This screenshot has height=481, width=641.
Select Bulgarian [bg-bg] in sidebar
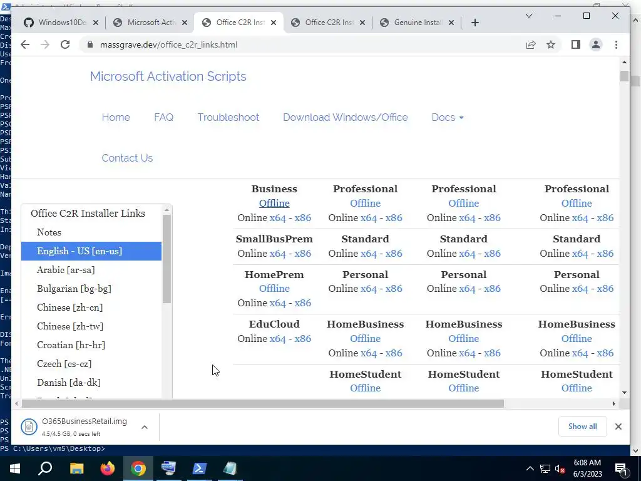coord(91,289)
